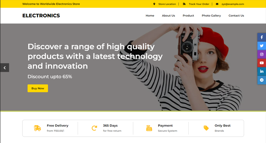Go to previous slide with left arrow
Screen dimensions: 266x143
tap(5, 68)
